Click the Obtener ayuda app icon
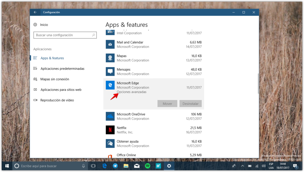Viewport: 304px width, 172px height. tap(110, 144)
